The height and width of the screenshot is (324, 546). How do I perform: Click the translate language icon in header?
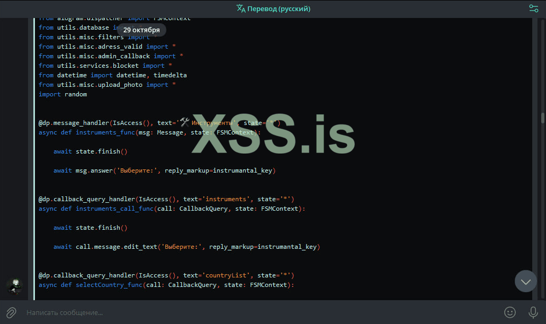[x=241, y=8]
